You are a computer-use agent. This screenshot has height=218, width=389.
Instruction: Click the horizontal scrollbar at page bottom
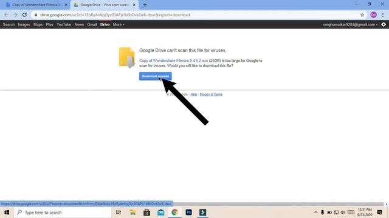(x=278, y=204)
